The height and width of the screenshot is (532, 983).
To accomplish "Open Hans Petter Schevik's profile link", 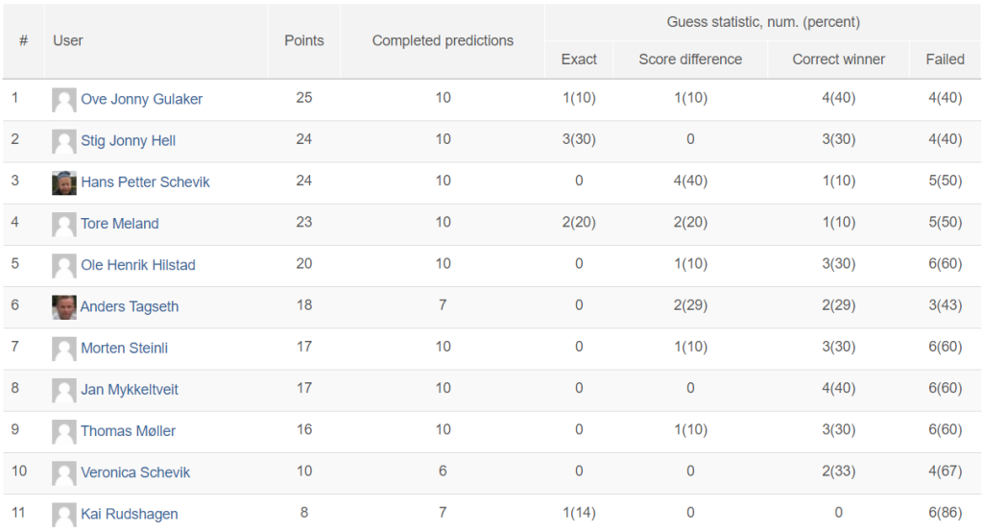I will click(146, 181).
